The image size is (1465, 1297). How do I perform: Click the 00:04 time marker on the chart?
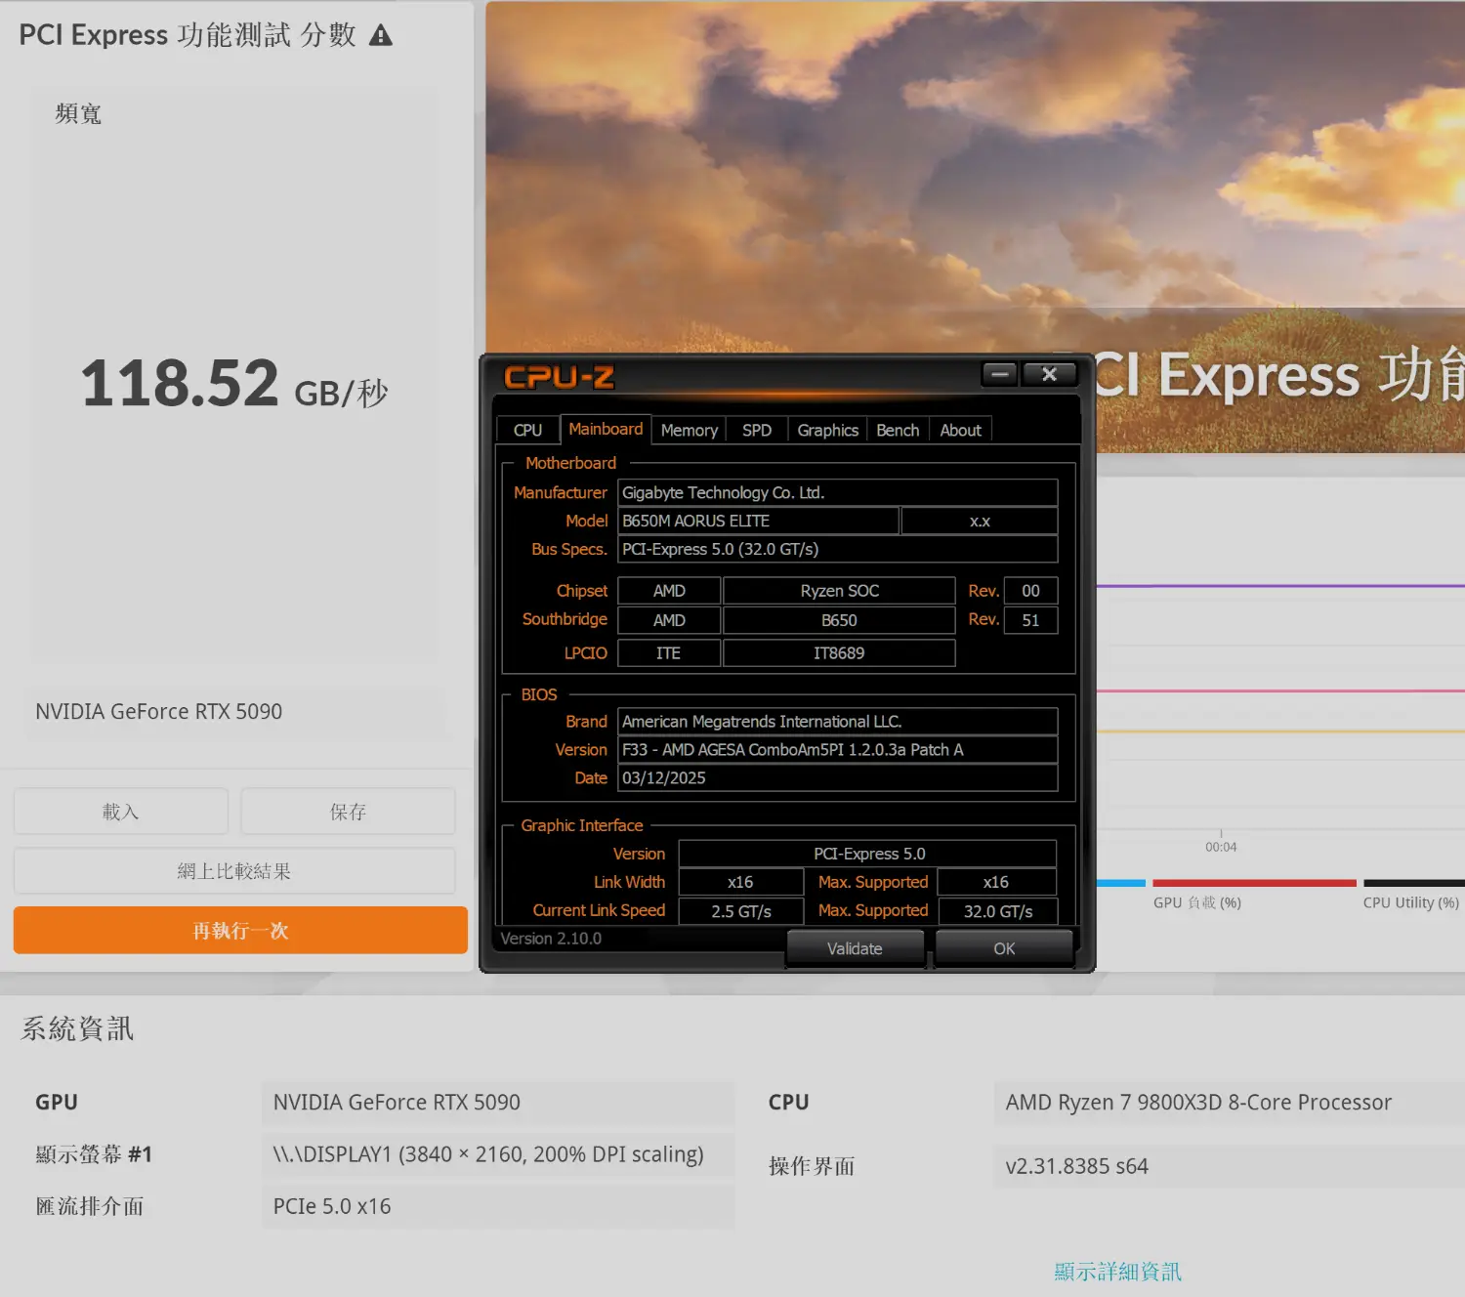(x=1221, y=847)
